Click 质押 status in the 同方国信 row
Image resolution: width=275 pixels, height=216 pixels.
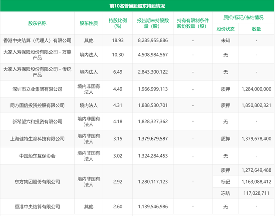(225, 105)
